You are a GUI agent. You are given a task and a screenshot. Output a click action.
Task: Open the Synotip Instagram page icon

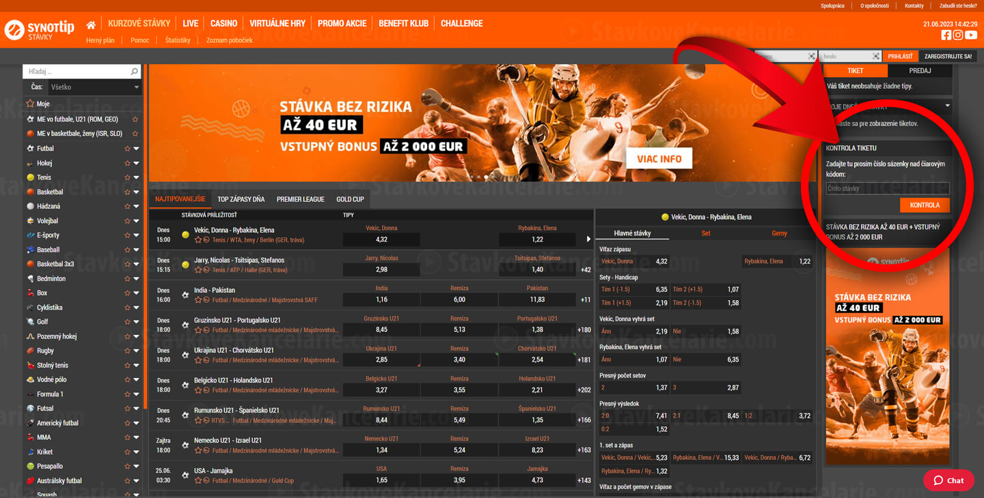click(958, 35)
